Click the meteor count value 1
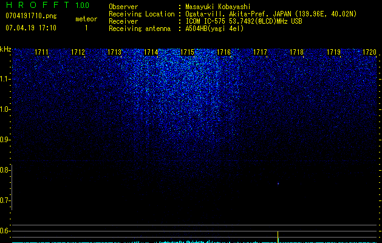The height and width of the screenshot is (243, 382). pos(86,28)
